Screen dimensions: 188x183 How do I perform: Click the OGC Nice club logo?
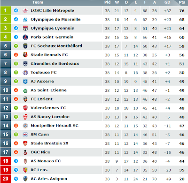[x=25, y=152]
